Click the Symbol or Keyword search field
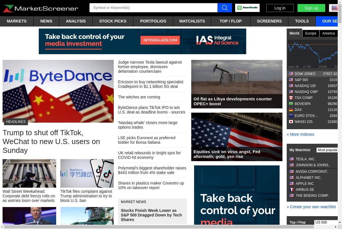The image size is (342, 229). (153, 8)
